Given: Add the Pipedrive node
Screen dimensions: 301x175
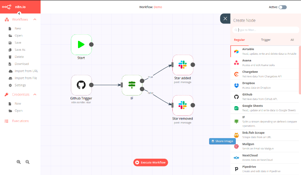Looking at the screenshot, I should point(265,169).
